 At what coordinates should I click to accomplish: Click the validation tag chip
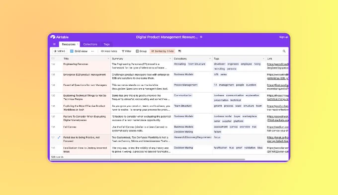click(x=250, y=148)
